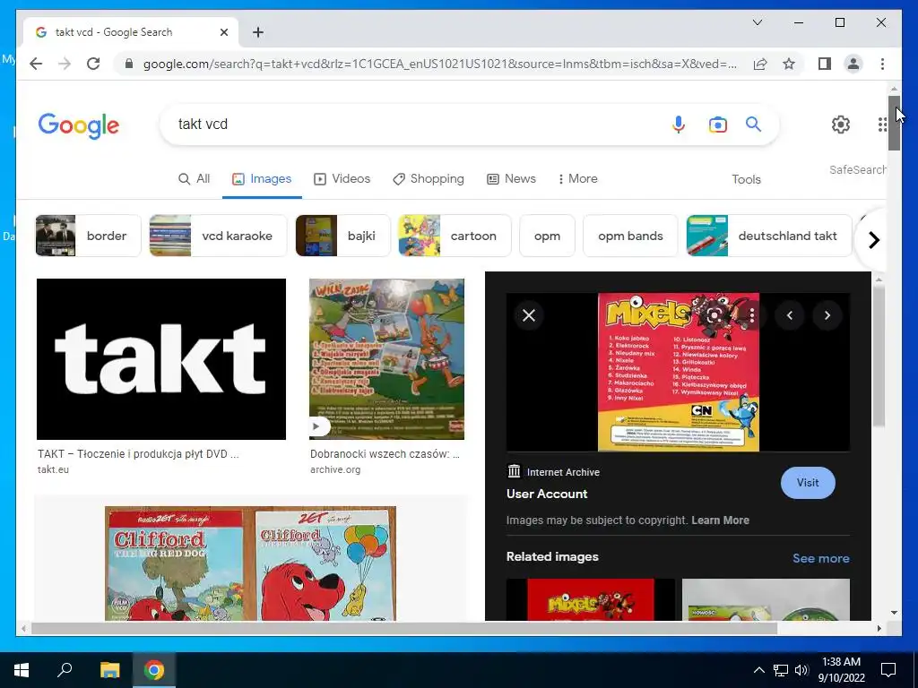The height and width of the screenshot is (688, 918).
Task: Search by image using the camera icon
Action: coord(718,124)
